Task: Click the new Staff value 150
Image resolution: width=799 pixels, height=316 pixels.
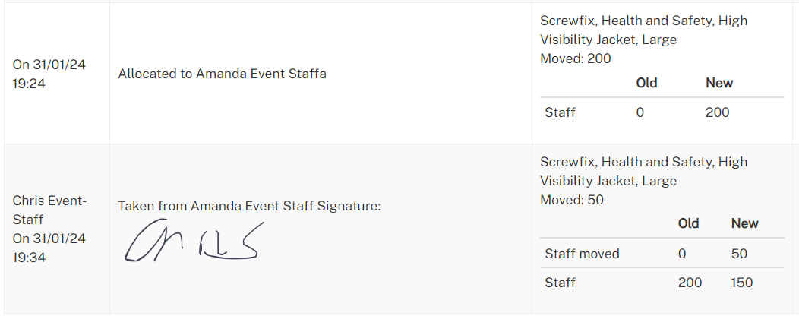Action: 742,283
